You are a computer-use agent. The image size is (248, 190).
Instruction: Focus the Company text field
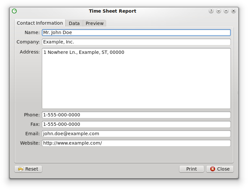coord(136,42)
